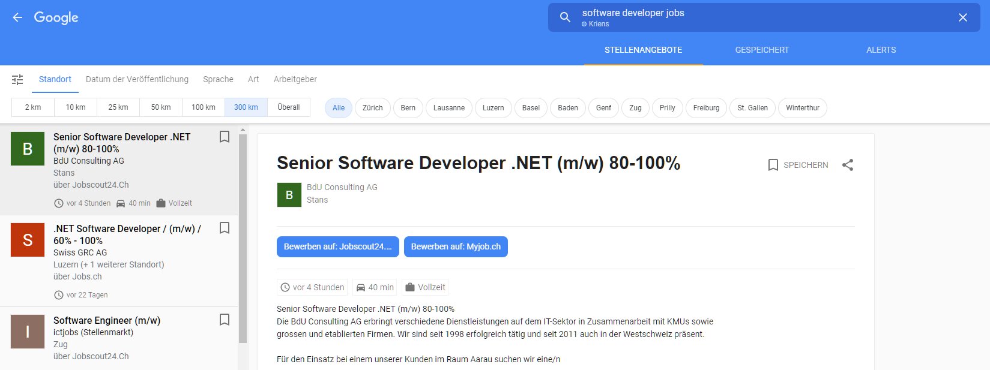Screen dimensions: 990x370
Task: Click the 'vor 4 Stunden' chip in details
Action: (312, 287)
